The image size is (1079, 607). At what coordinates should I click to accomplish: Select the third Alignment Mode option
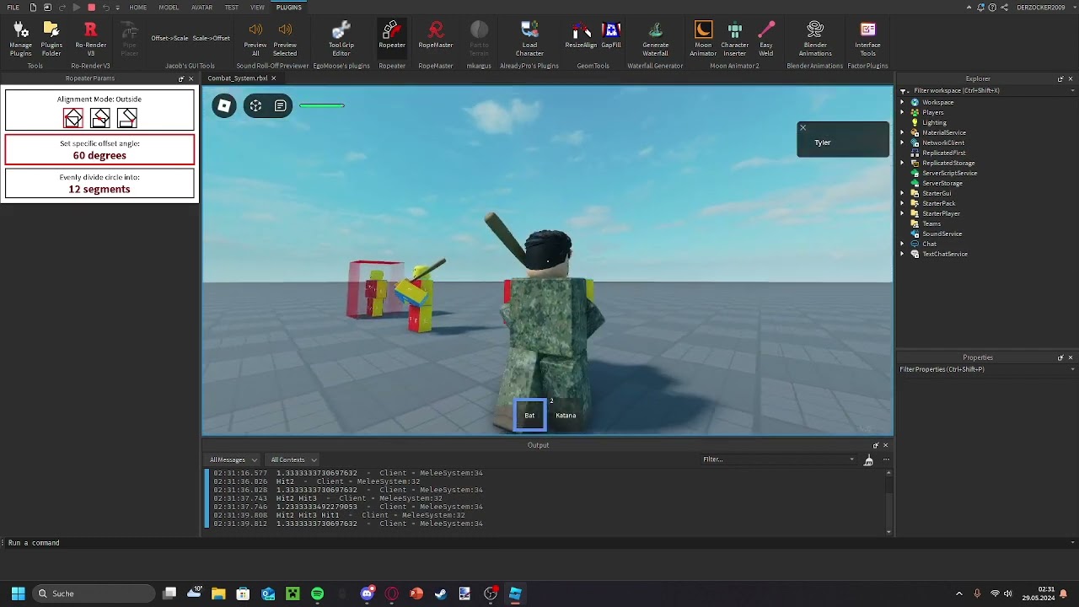tap(127, 118)
